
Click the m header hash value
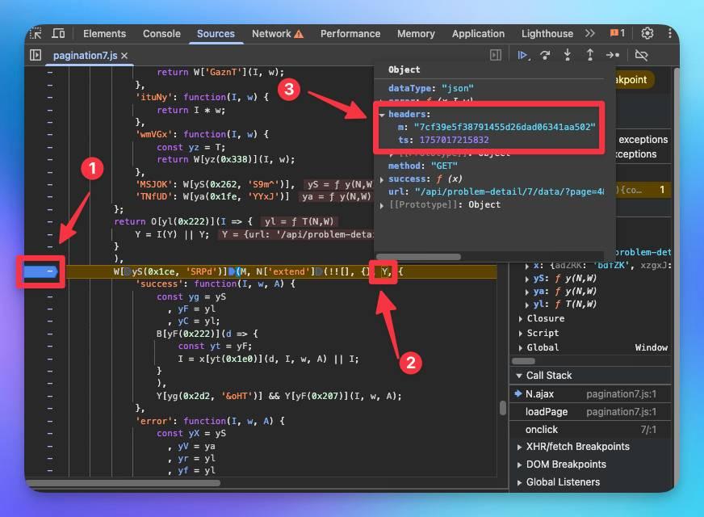point(505,127)
